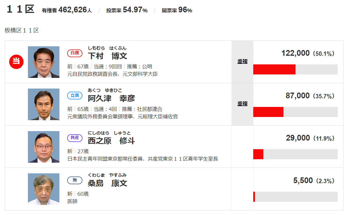Select candidate name 下村 博文
This screenshot has width=348, height=215.
pyautogui.click(x=107, y=55)
